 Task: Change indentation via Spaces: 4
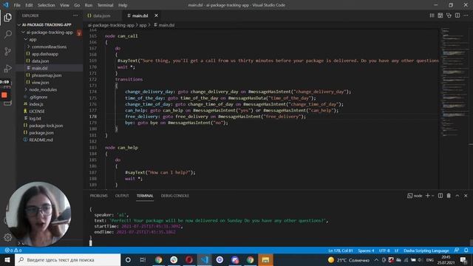[x=366, y=250]
